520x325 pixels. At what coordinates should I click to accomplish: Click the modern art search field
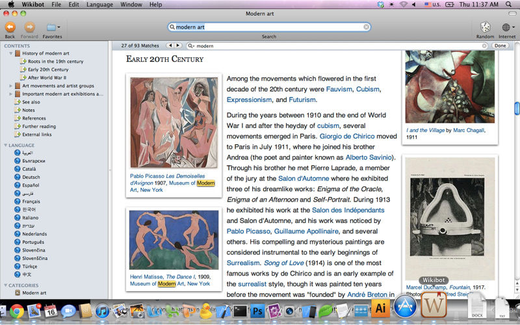click(269, 27)
